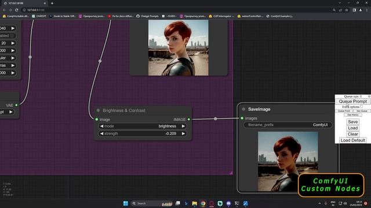Edit the filename_prefix ComfyUI field
The image size is (371, 208).
[288, 125]
